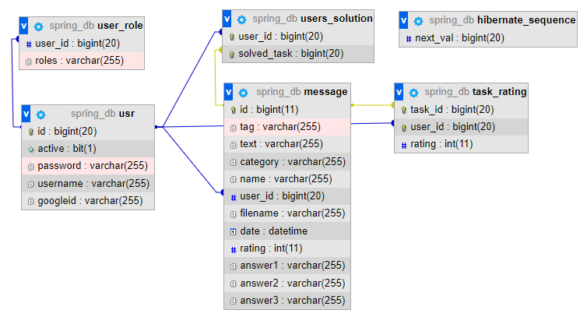Viewport: 587px width, 317px height.
Task: Open usr table gear options
Action: (40, 114)
